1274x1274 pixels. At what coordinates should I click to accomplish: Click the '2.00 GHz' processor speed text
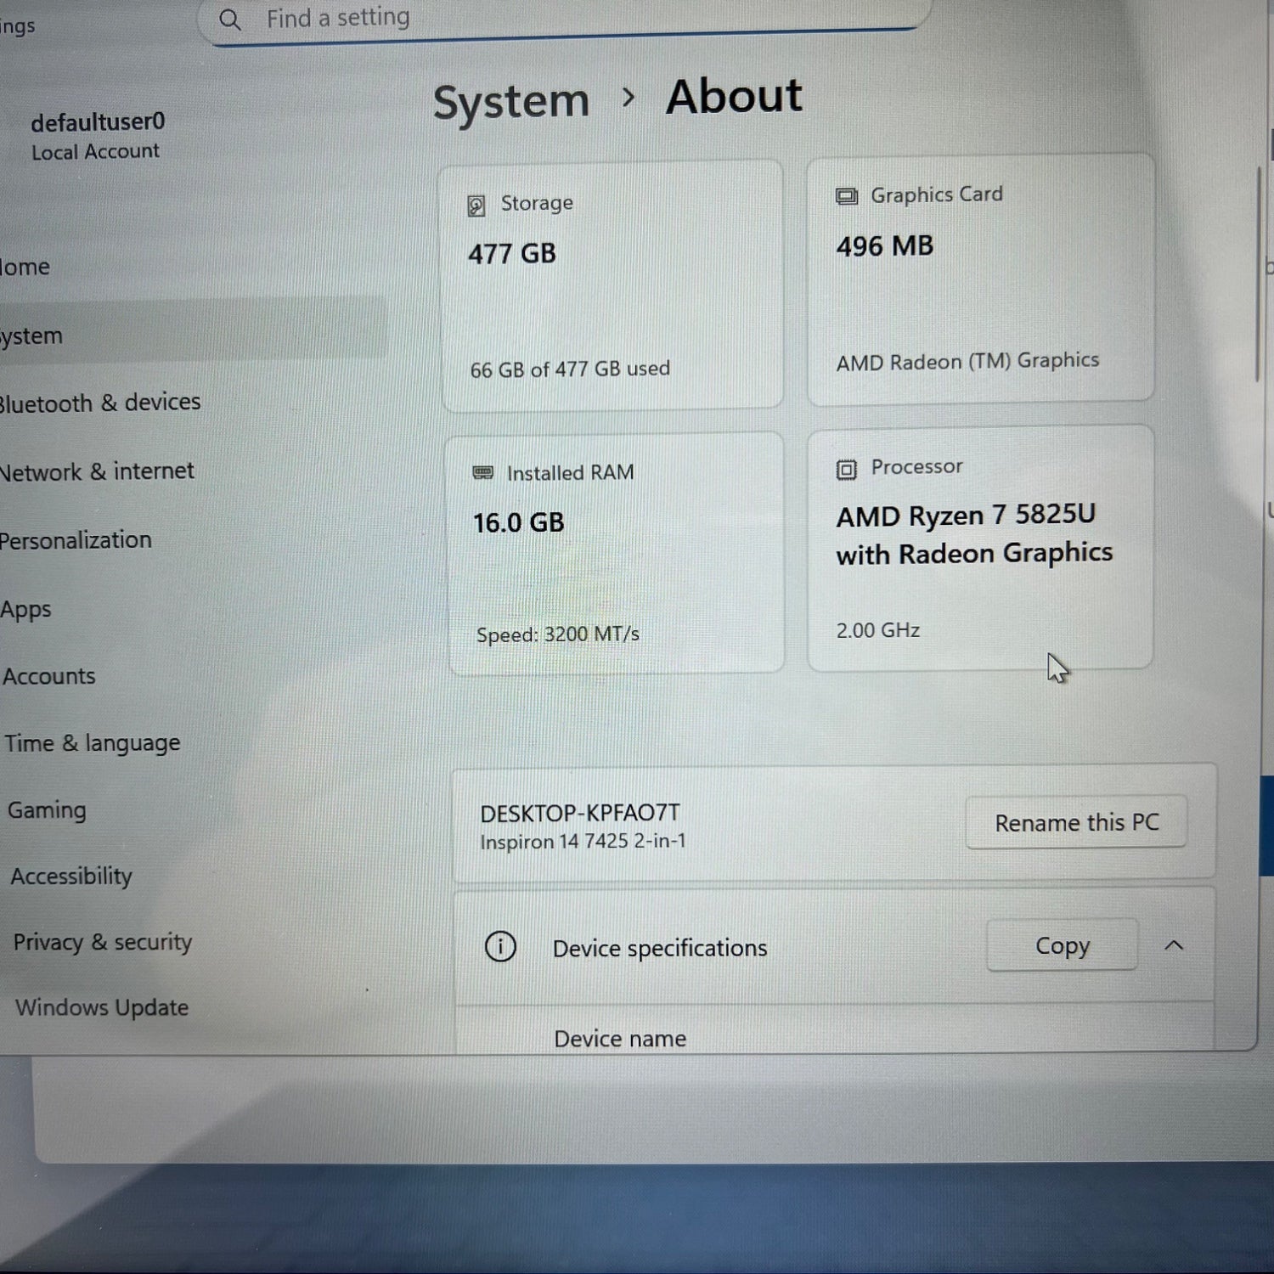point(878,630)
